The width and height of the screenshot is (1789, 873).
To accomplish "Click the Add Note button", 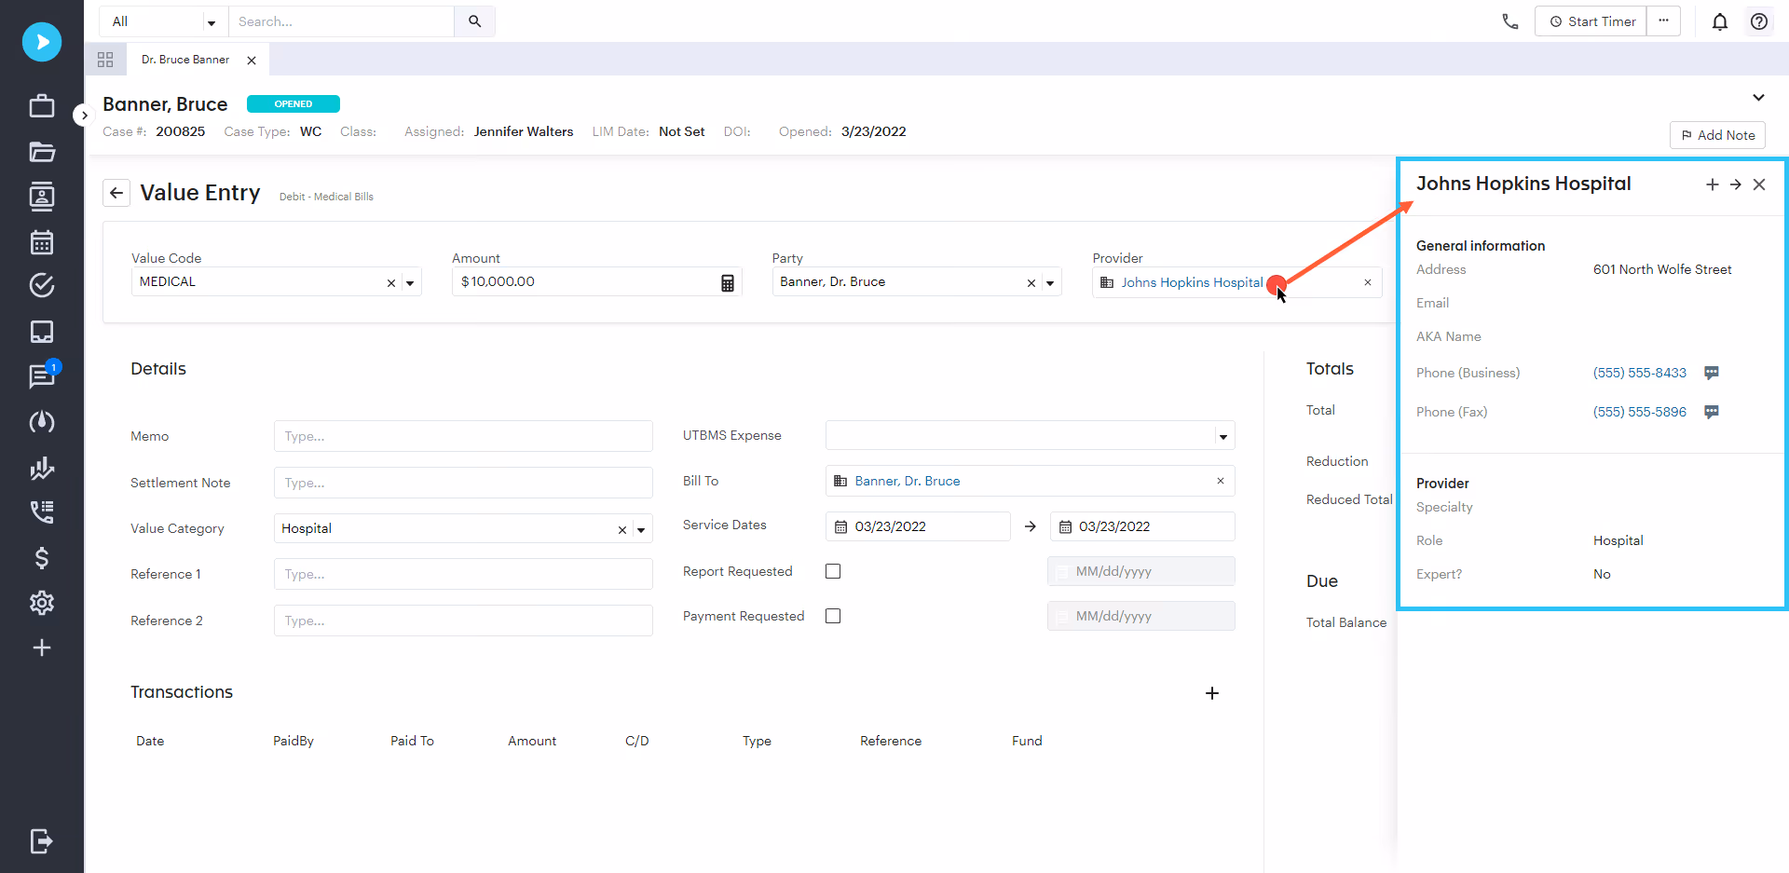I will 1718,135.
